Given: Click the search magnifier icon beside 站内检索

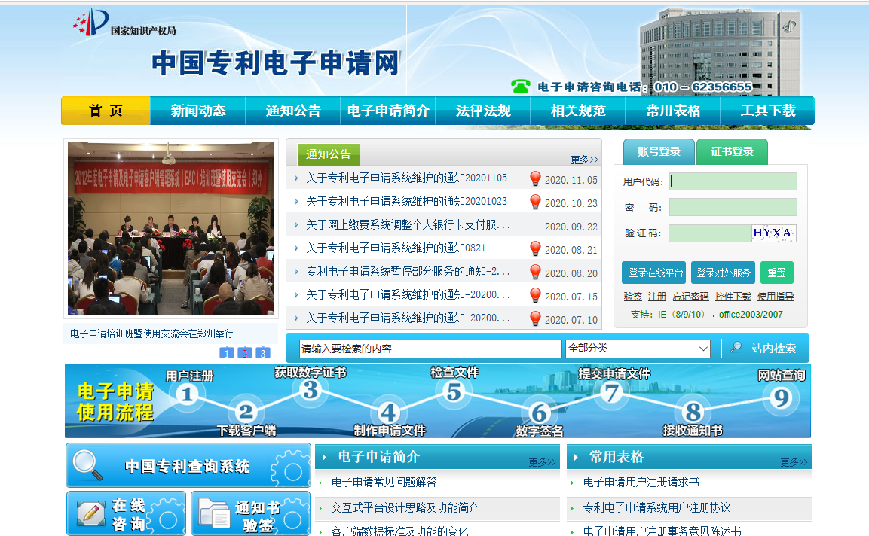Looking at the screenshot, I should coord(736,348).
